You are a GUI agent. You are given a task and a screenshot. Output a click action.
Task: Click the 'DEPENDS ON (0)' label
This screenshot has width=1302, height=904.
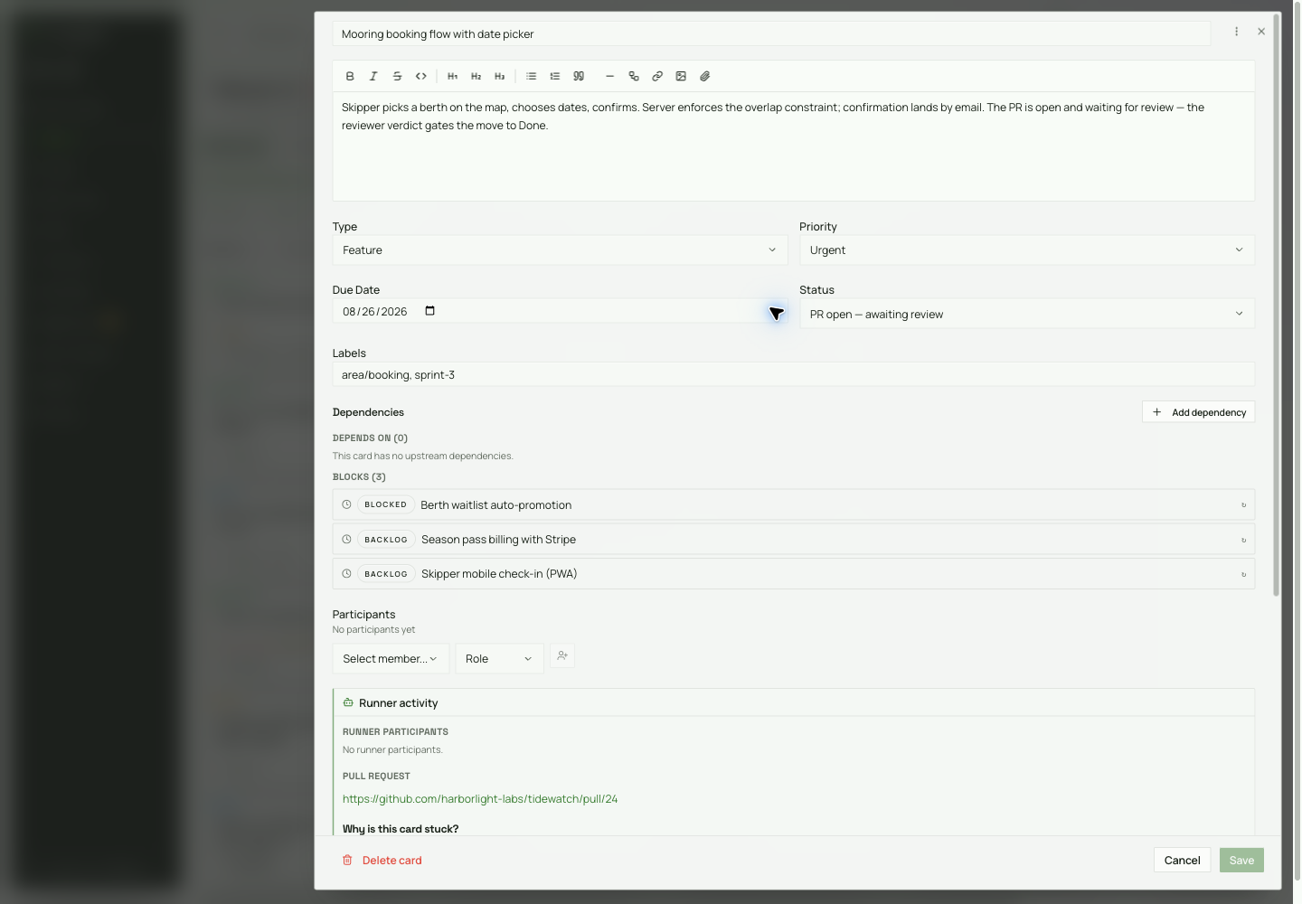370,438
